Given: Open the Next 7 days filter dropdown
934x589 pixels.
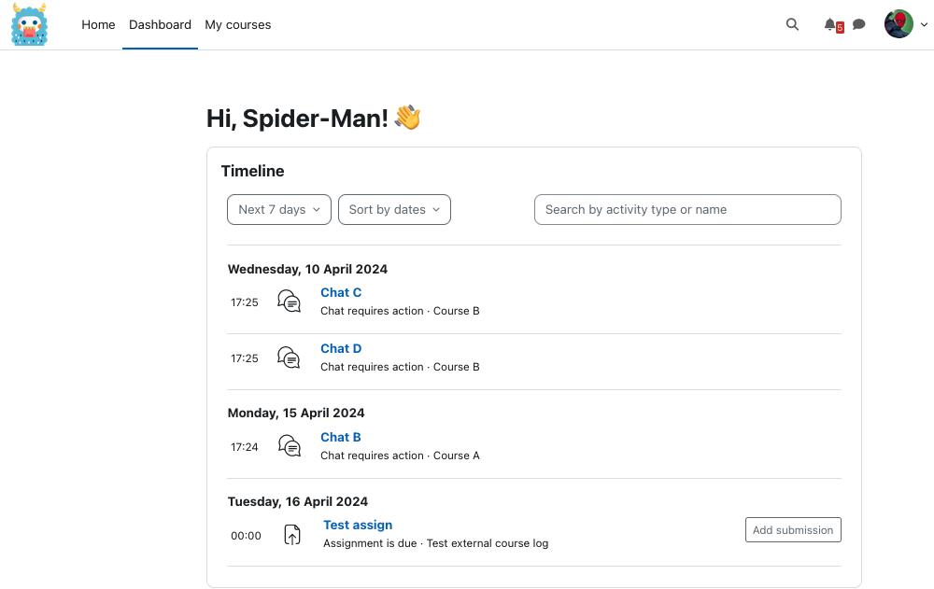Looking at the screenshot, I should click(x=278, y=210).
